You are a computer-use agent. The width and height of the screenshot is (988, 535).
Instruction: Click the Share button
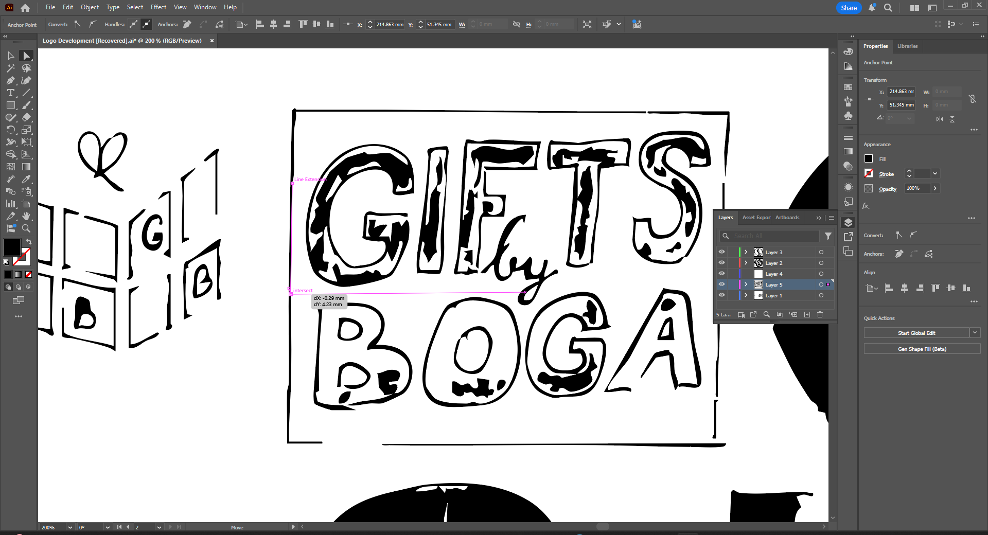point(849,8)
